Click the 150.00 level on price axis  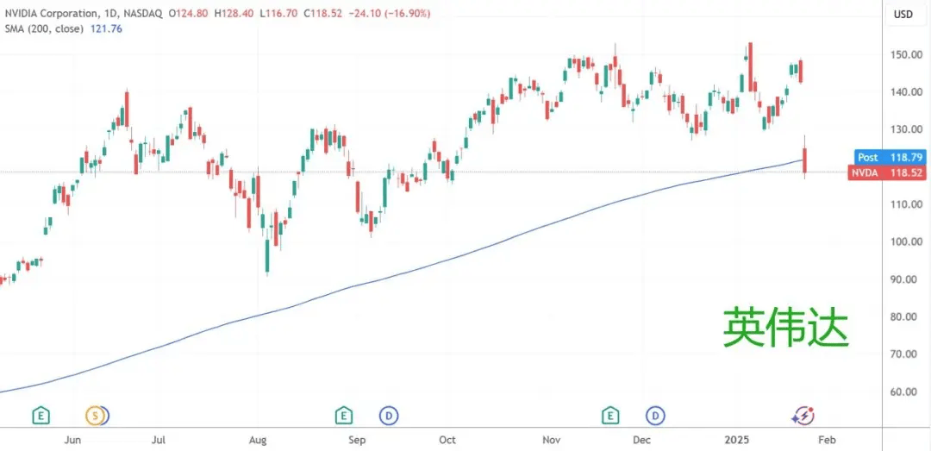[x=907, y=54]
